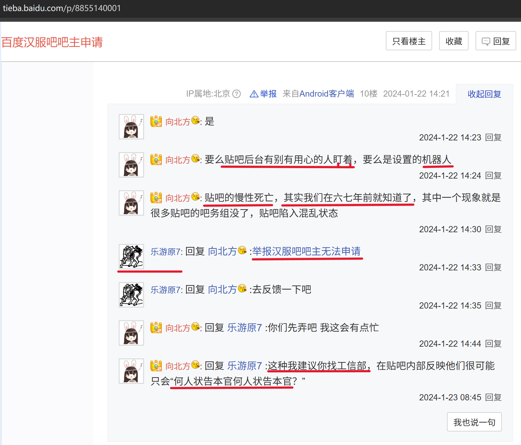Toggle 只看楼主 to show only poster
Image resolution: width=521 pixels, height=445 pixels.
409,41
